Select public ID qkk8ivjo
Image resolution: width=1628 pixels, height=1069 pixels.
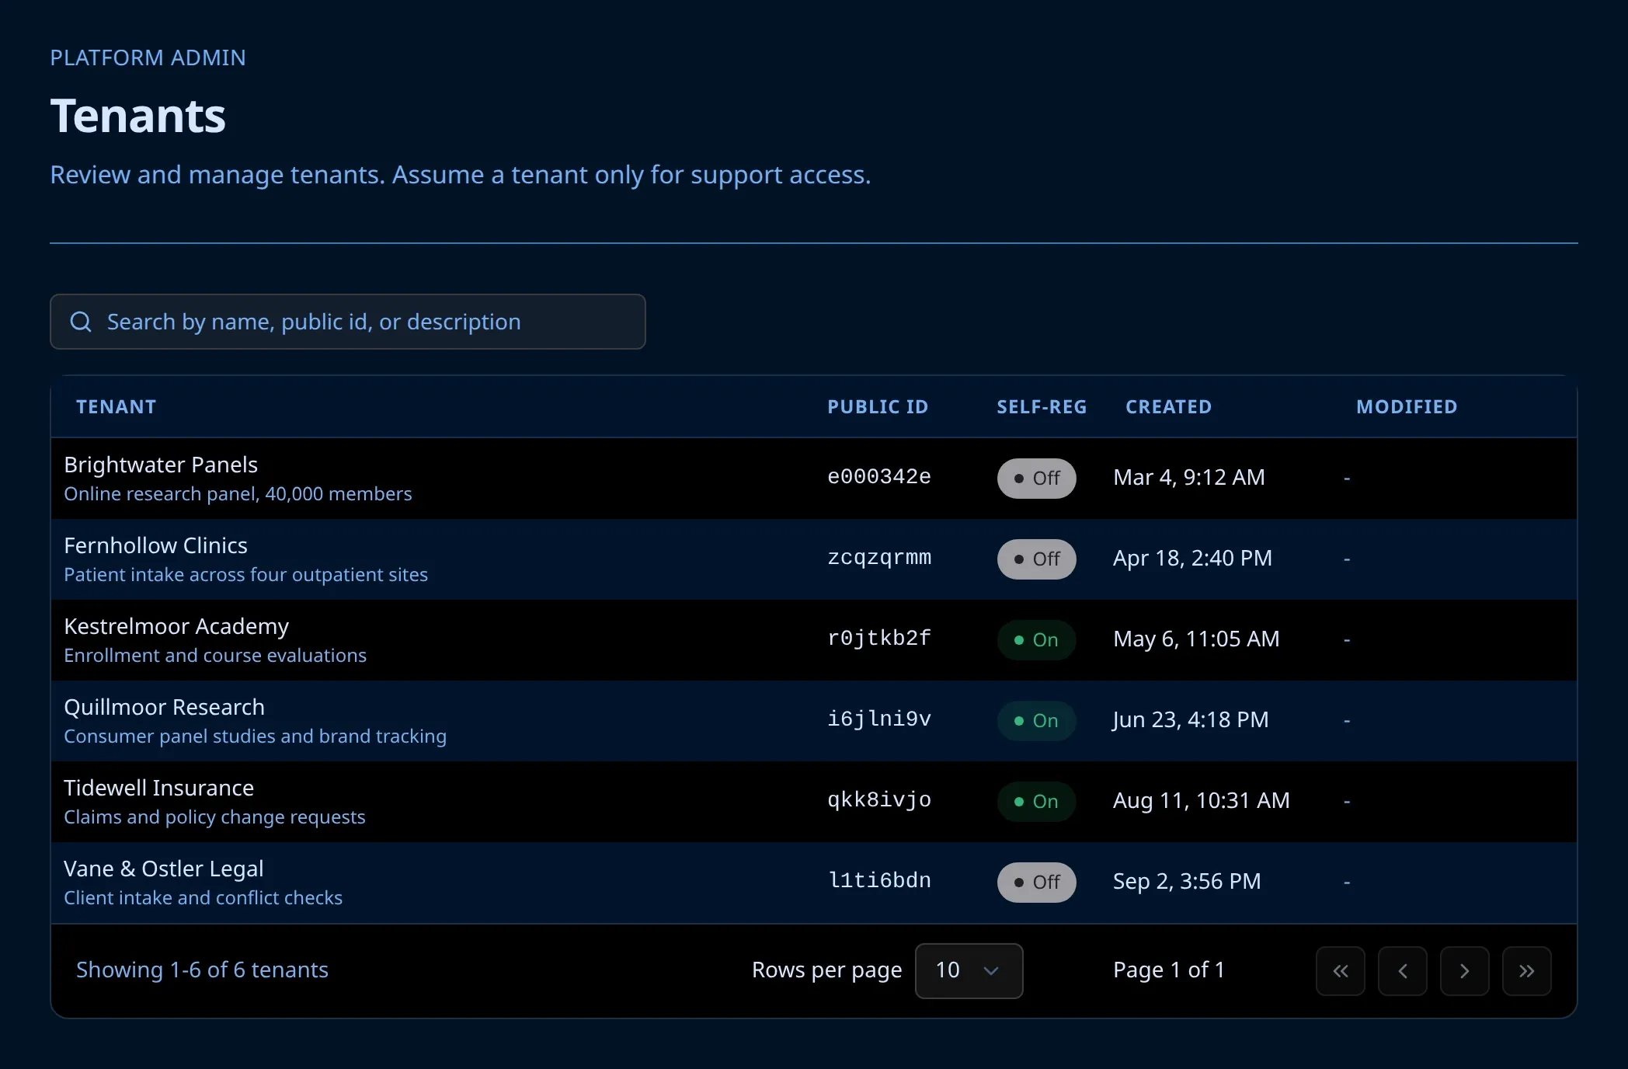[879, 799]
